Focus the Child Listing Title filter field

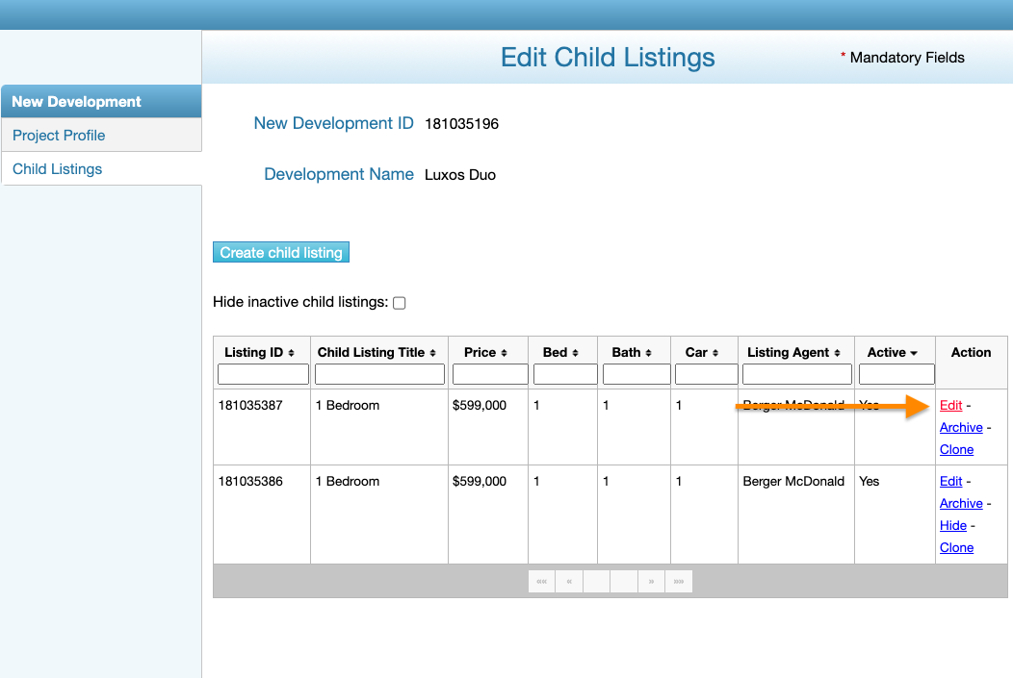click(379, 374)
